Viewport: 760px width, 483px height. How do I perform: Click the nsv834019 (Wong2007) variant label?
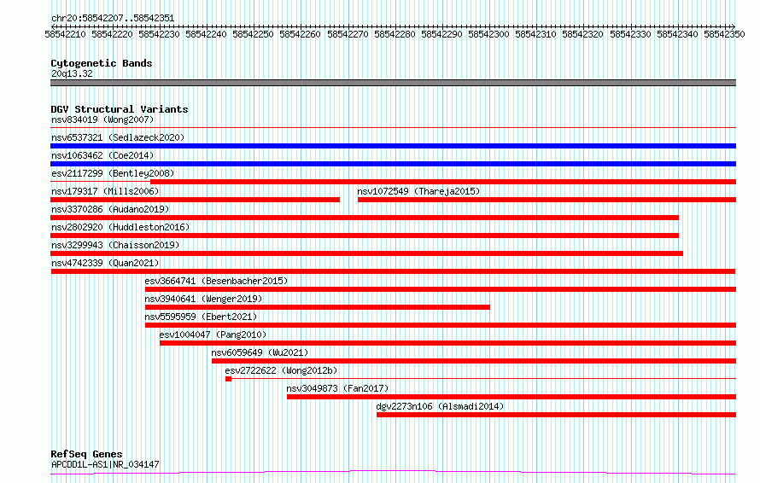pos(102,119)
